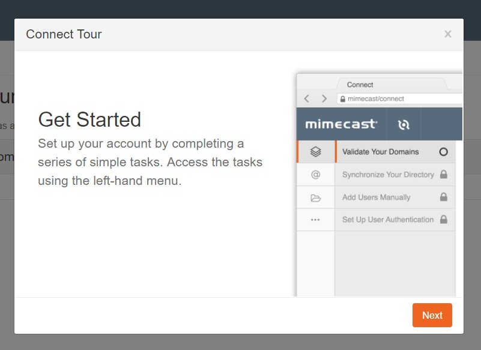Screen dimensions: 481x350
Task: Toggle the secure lock in the address bar
Action: coord(343,98)
